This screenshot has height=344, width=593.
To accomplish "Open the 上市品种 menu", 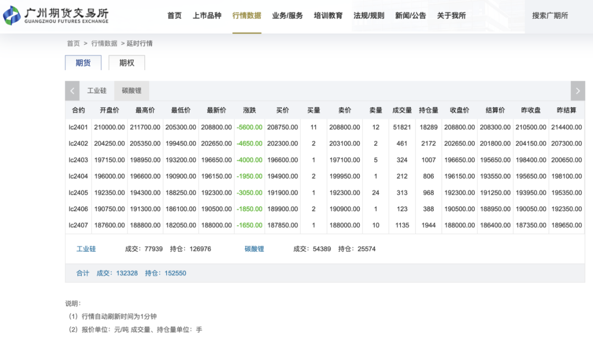I will [207, 16].
